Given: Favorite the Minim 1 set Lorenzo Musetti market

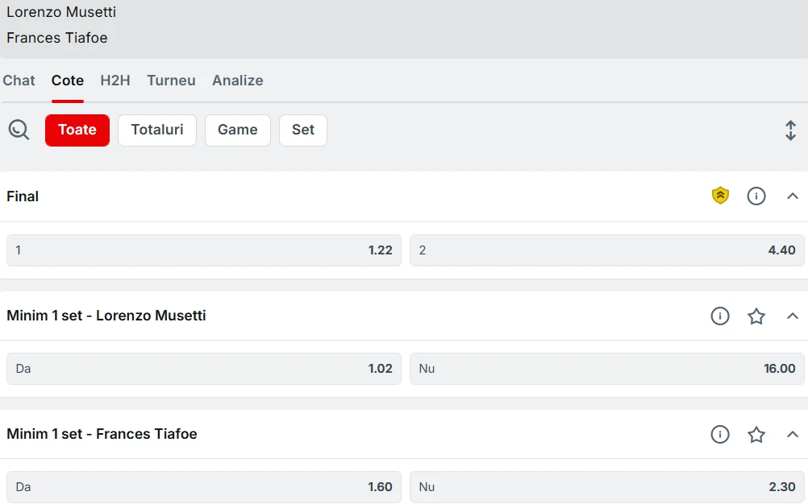Looking at the screenshot, I should click(756, 316).
